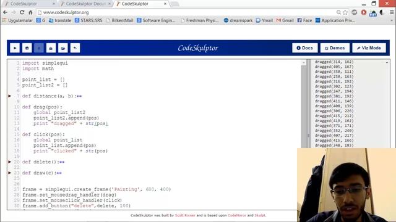This screenshot has height=222, width=396.
Task: Go back in browser history
Action: [6, 12]
